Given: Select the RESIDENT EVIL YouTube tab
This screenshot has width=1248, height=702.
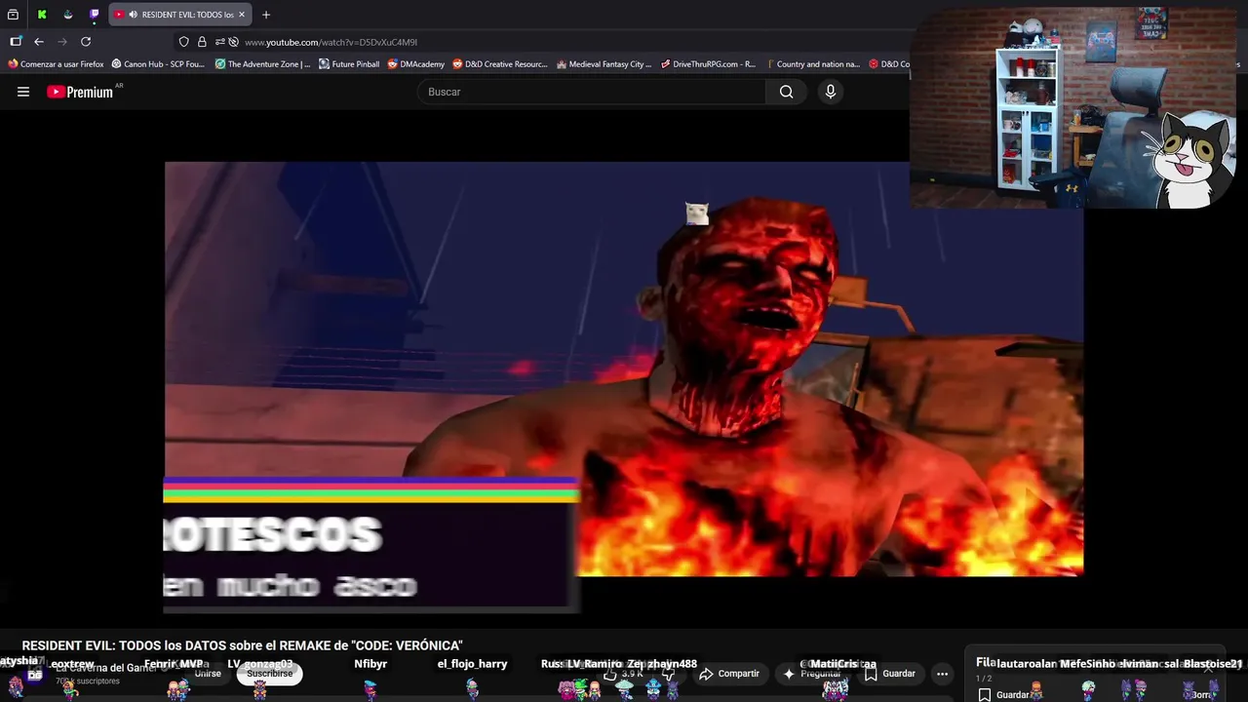Looking at the screenshot, I should [180, 15].
